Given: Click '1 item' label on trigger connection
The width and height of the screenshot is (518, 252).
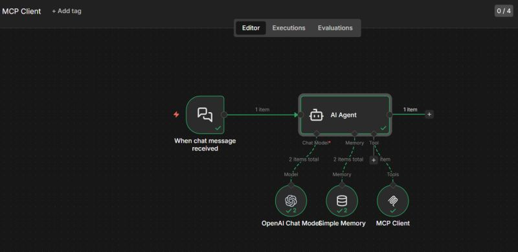Looking at the screenshot, I should [262, 109].
